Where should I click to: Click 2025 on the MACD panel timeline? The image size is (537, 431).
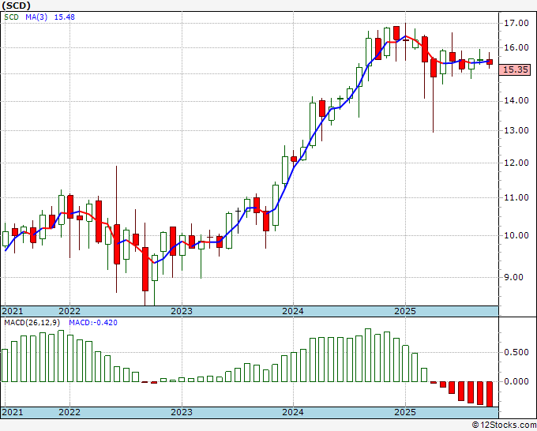405,412
